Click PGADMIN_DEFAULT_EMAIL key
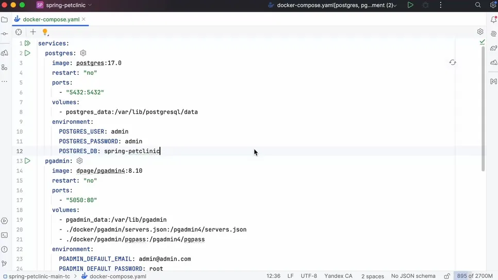Viewport: 498px width, 280px height. 95,259
